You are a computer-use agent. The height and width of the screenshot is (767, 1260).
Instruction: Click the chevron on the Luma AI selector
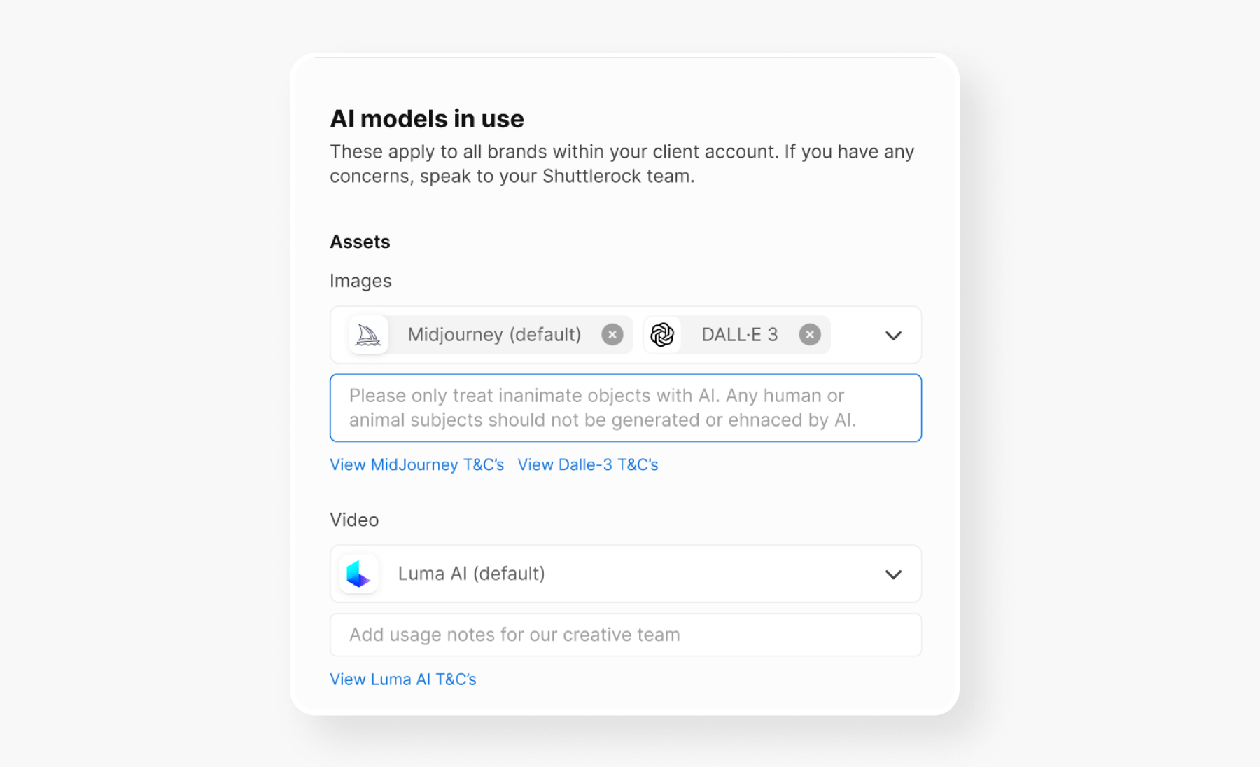893,574
